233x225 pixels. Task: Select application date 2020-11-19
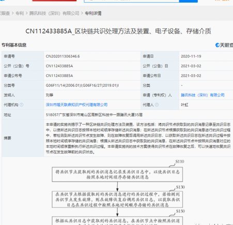pos(191,56)
